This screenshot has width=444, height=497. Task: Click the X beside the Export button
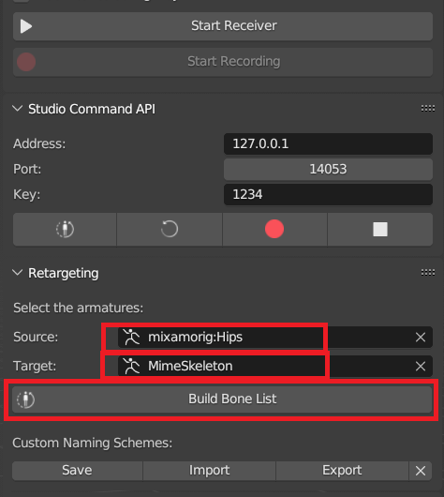pos(421,471)
